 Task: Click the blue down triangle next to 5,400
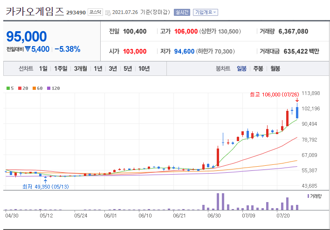(27, 49)
